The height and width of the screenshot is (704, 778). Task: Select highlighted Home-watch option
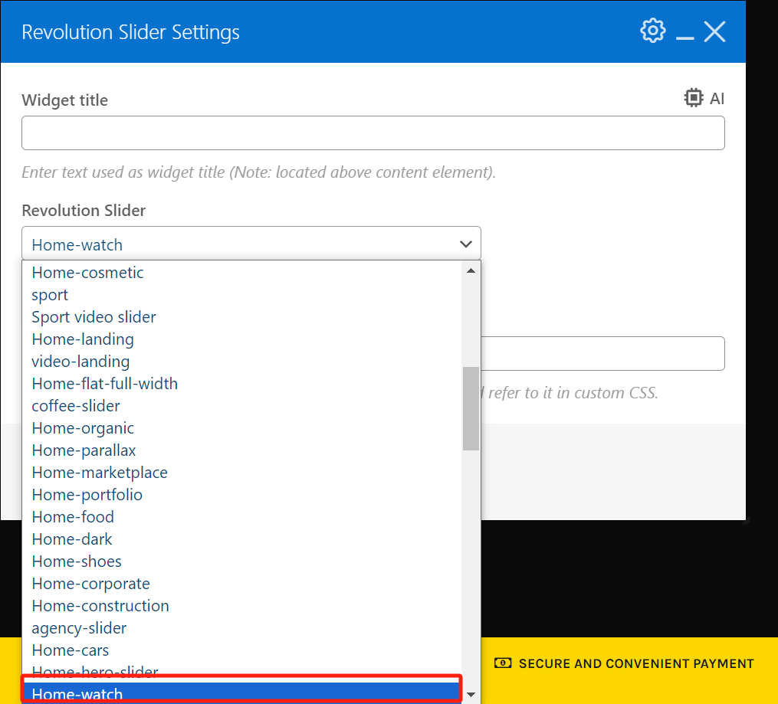coord(77,694)
